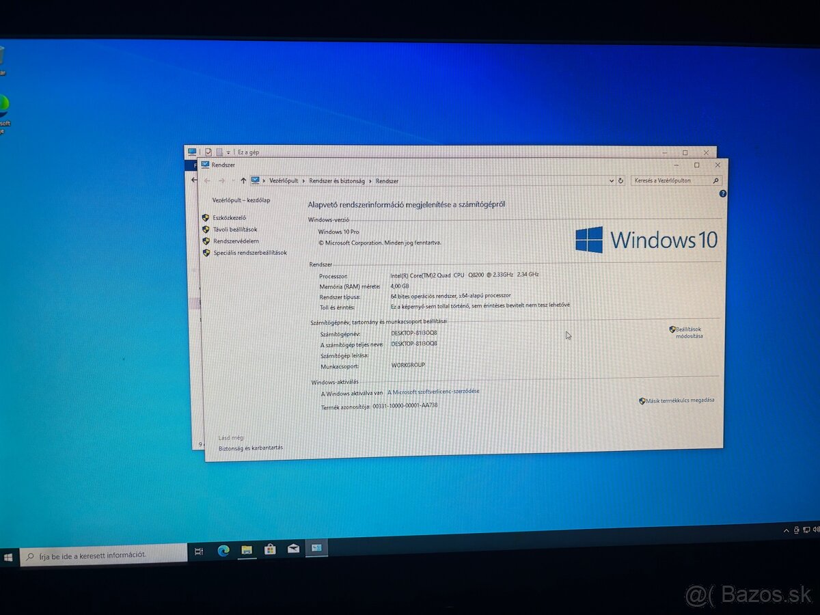Open Eszközkezelő (Device Manager) link
820x615 pixels.
pyautogui.click(x=229, y=218)
